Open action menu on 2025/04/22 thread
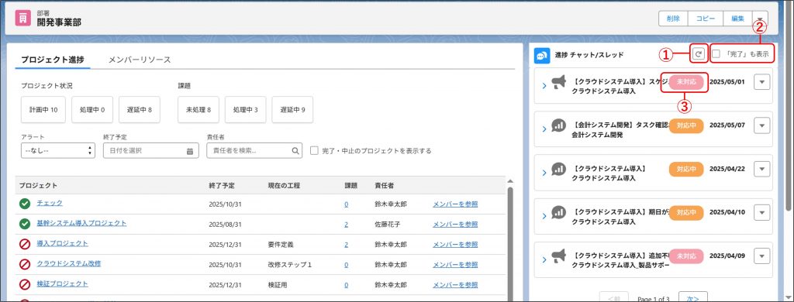Image resolution: width=794 pixels, height=302 pixels. click(761, 169)
